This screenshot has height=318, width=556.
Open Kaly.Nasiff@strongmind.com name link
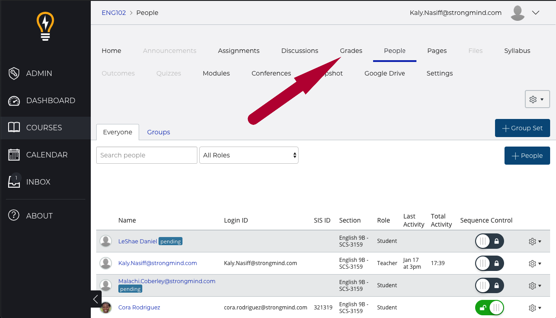point(158,263)
